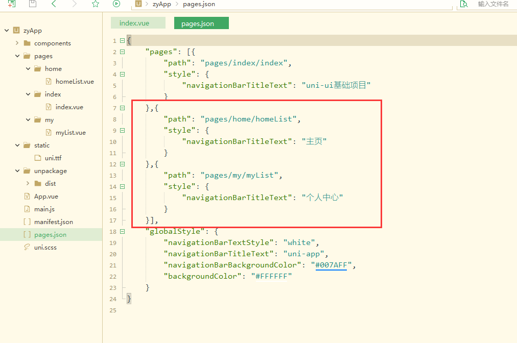
Task: Click the uni.ttf font file icon
Action: pos(38,158)
